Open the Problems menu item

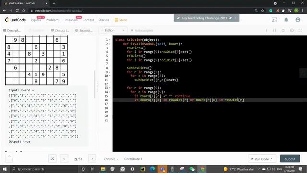[53, 20]
